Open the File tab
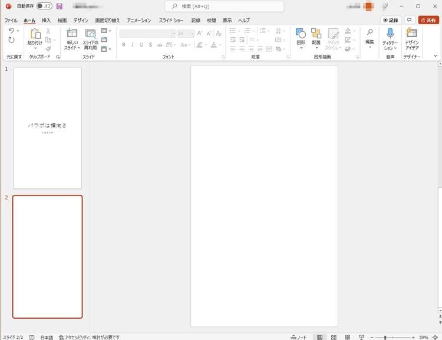This screenshot has width=442, height=340. (11, 20)
